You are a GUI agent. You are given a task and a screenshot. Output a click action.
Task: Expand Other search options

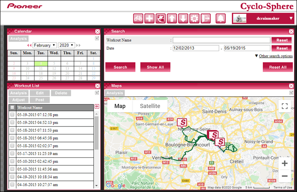click(276, 56)
